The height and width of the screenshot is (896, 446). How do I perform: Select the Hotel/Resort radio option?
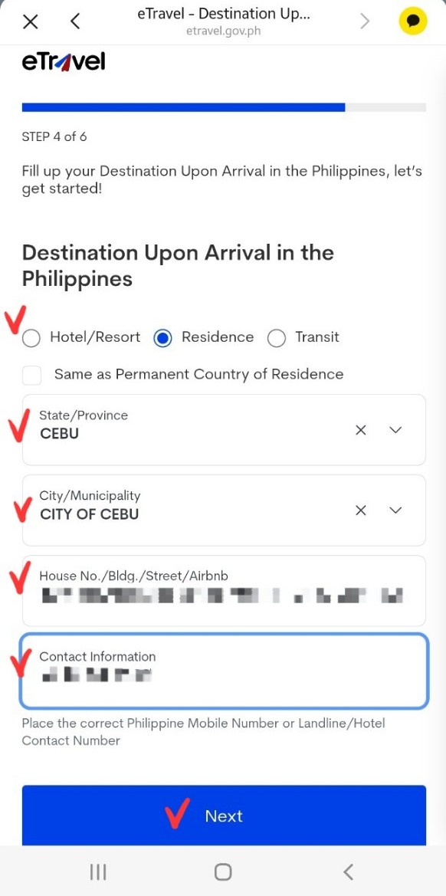tap(31, 339)
